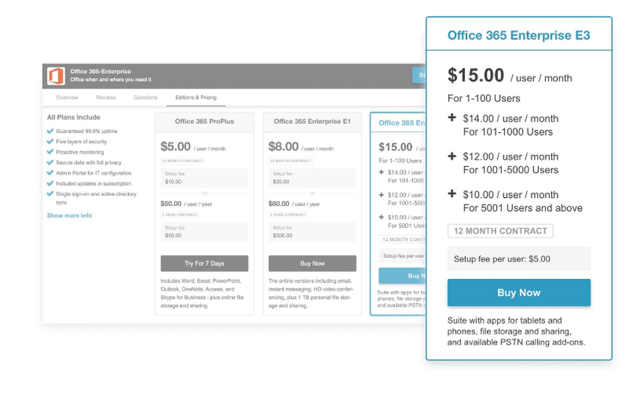
Task: Expand the $12.00 pricing tier for 1001-5000 users
Action: pos(452,156)
